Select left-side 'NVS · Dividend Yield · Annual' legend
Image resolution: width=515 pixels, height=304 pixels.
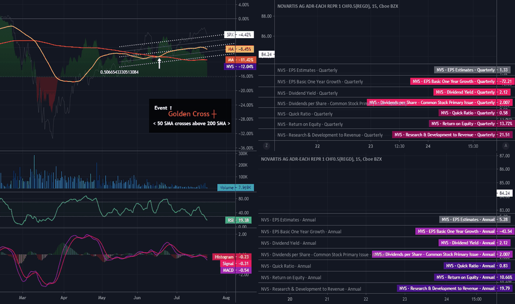point(288,243)
